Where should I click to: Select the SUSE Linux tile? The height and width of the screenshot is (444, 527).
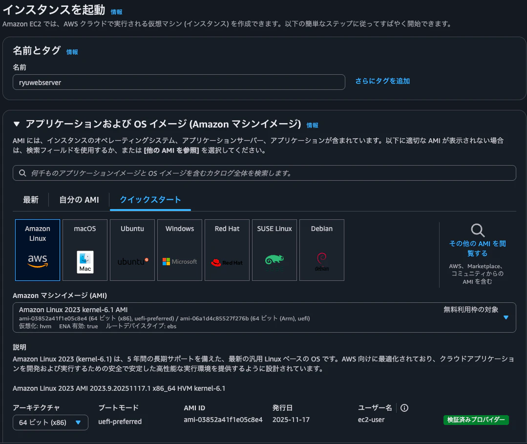(x=274, y=250)
